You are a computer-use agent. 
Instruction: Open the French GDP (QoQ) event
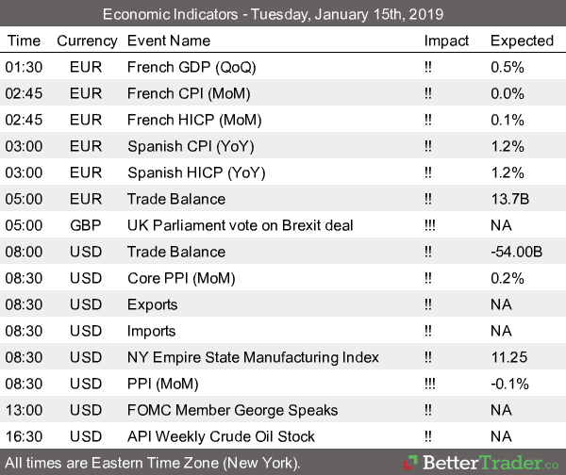191,67
